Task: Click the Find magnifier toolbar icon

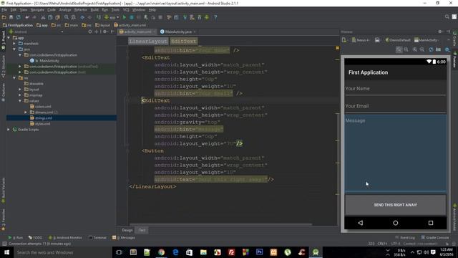Action: pyautogui.click(x=67, y=17)
